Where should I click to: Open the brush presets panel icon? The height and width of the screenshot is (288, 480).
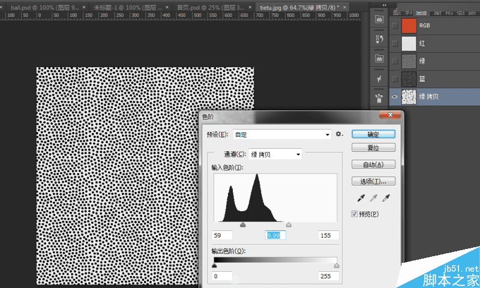(x=379, y=97)
